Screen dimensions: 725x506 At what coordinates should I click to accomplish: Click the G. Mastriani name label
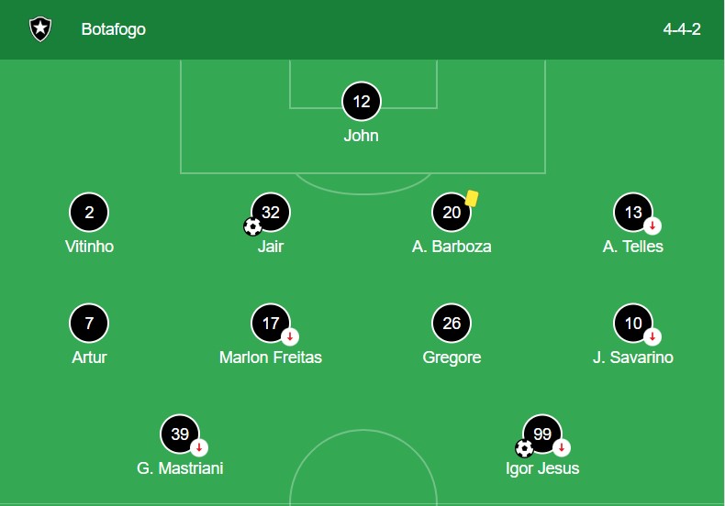pos(180,468)
